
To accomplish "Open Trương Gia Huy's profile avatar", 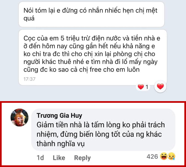I will click(20, 117).
